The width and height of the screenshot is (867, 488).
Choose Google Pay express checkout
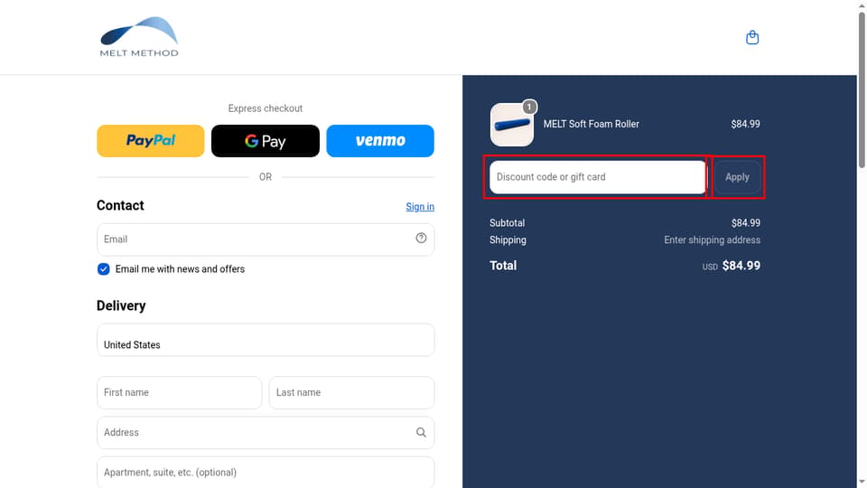(266, 141)
